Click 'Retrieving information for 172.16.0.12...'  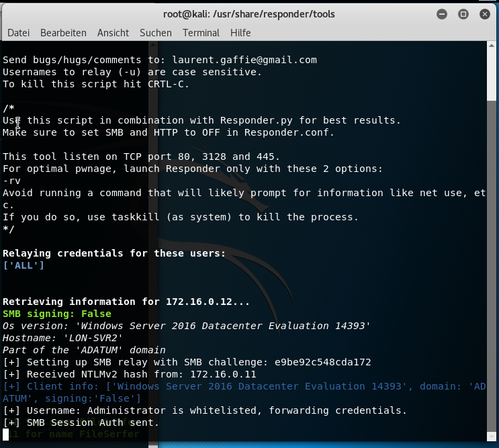coord(126,302)
